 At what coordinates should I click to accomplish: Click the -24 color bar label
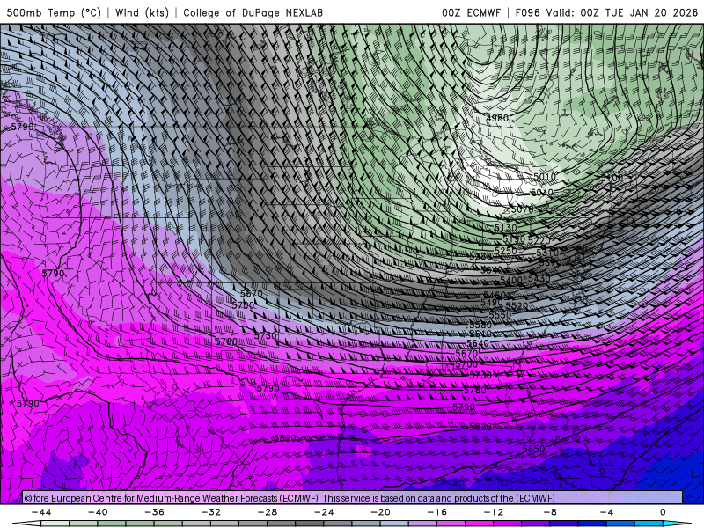click(324, 512)
